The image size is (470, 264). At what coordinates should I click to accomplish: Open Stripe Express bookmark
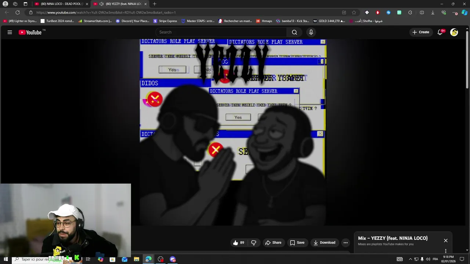(165, 21)
